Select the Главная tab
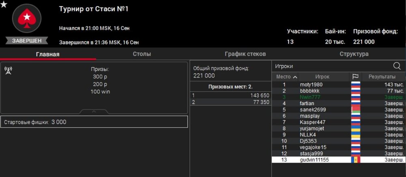This screenshot has height=177, width=406. coord(48,54)
